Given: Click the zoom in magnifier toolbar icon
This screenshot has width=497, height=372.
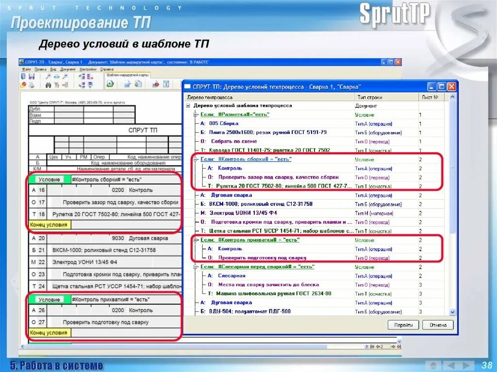Looking at the screenshot, I should pyautogui.click(x=48, y=76).
